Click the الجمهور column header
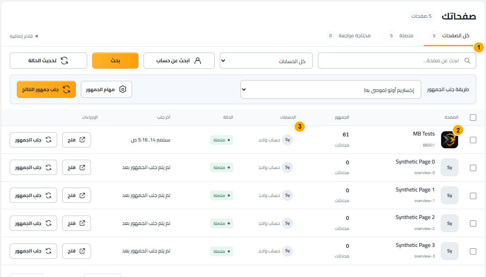The image size is (486, 277). [342, 117]
